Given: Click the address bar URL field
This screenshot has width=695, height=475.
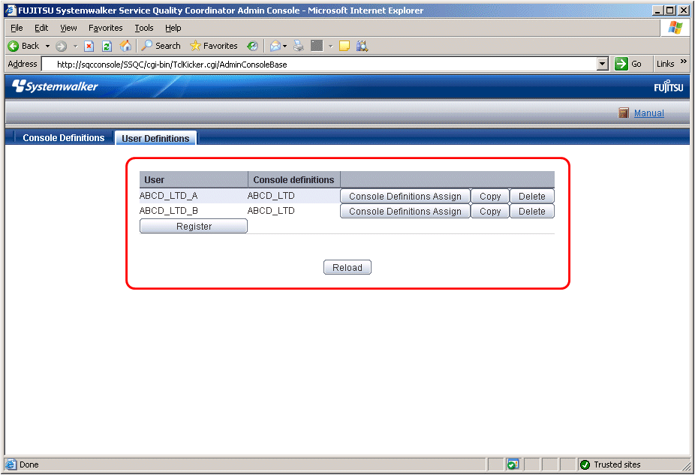Looking at the screenshot, I should 319,65.
